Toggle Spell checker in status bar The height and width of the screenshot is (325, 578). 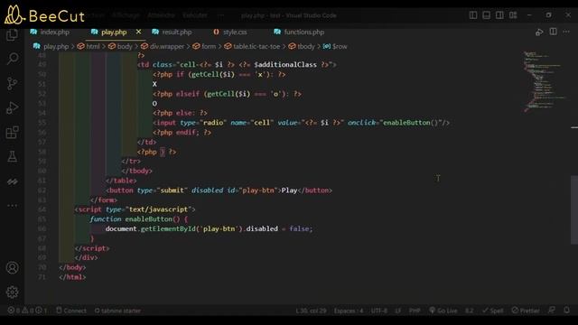(493, 311)
